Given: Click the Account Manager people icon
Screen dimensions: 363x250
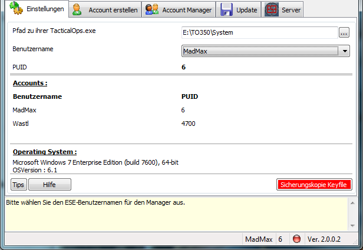Looking at the screenshot, I should (x=152, y=9).
